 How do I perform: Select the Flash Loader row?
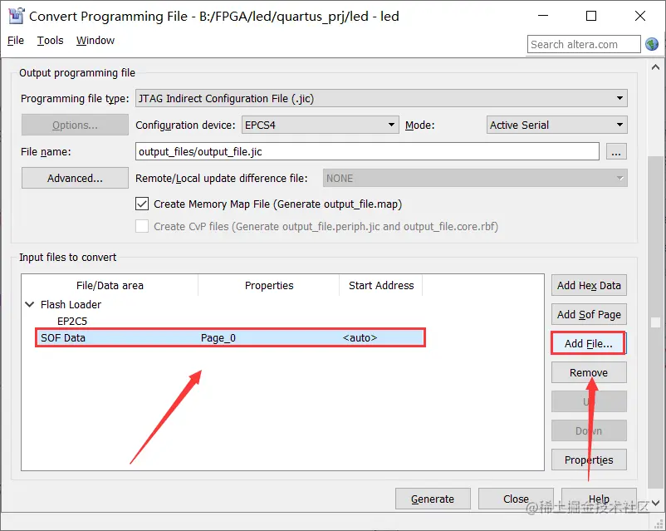click(71, 304)
